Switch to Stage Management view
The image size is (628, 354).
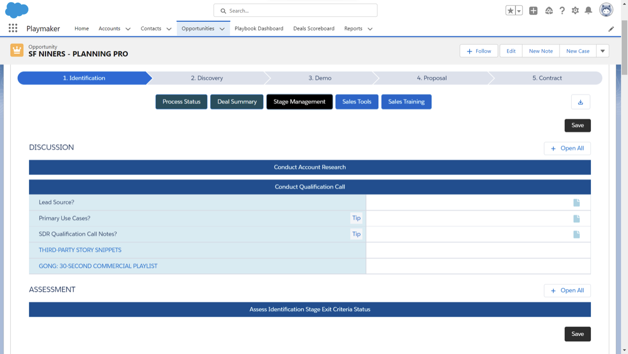point(299,102)
